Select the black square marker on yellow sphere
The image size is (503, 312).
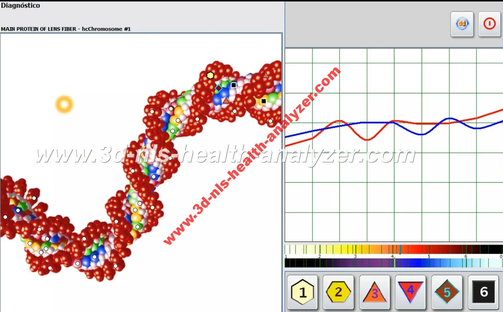263,101
